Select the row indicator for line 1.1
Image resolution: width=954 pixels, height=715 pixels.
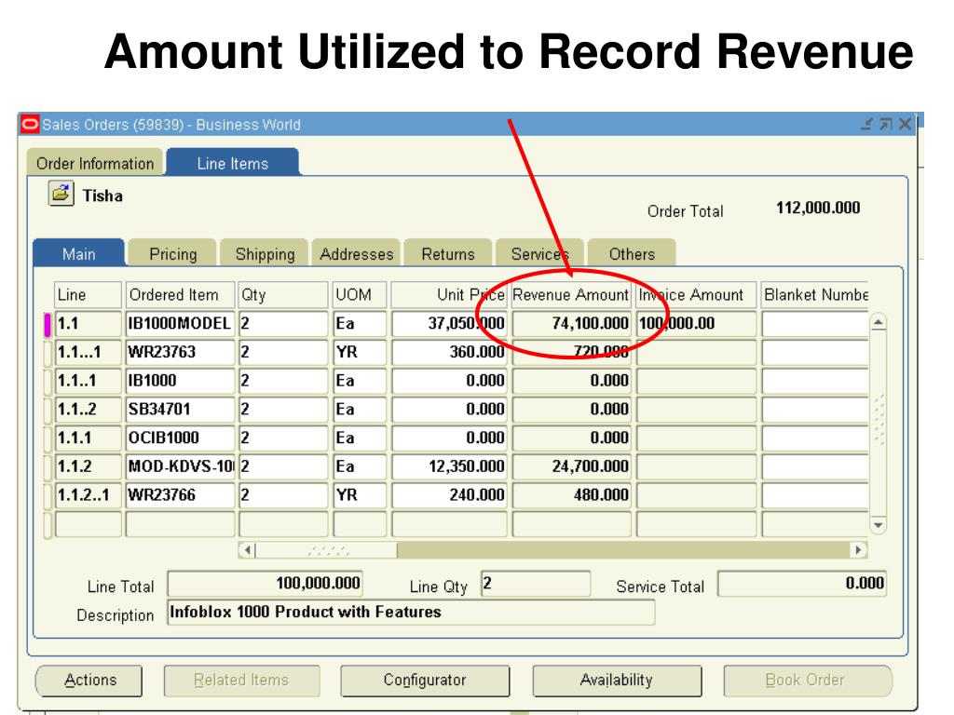point(48,323)
